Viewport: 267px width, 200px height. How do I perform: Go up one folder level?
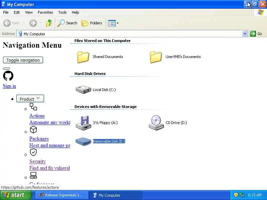tap(49, 23)
